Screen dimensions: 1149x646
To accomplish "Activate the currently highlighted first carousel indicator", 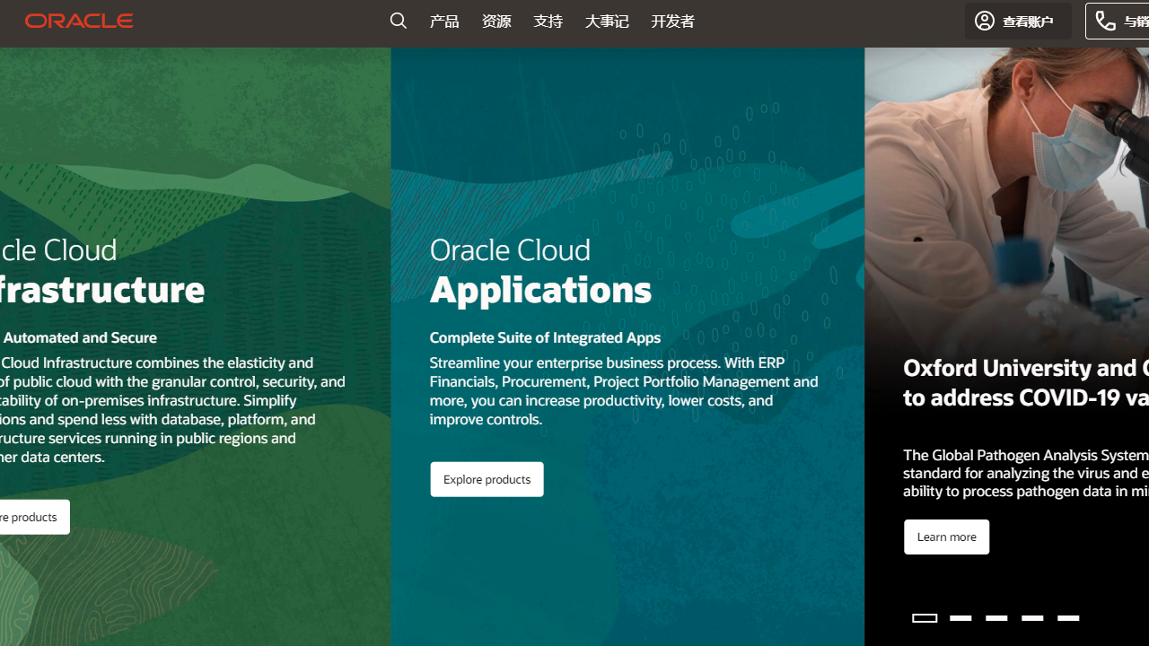I will (x=925, y=618).
